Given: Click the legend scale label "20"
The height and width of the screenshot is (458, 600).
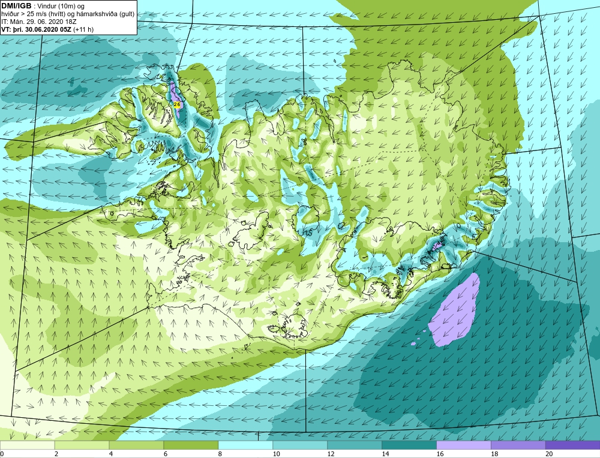Looking at the screenshot, I should [x=549, y=454].
